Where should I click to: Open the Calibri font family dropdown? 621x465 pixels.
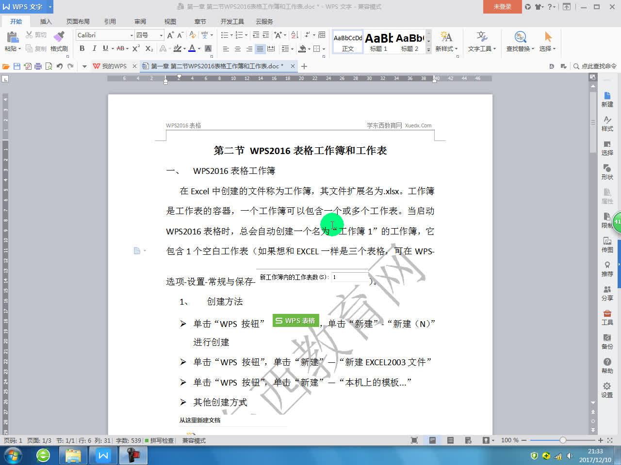point(131,35)
